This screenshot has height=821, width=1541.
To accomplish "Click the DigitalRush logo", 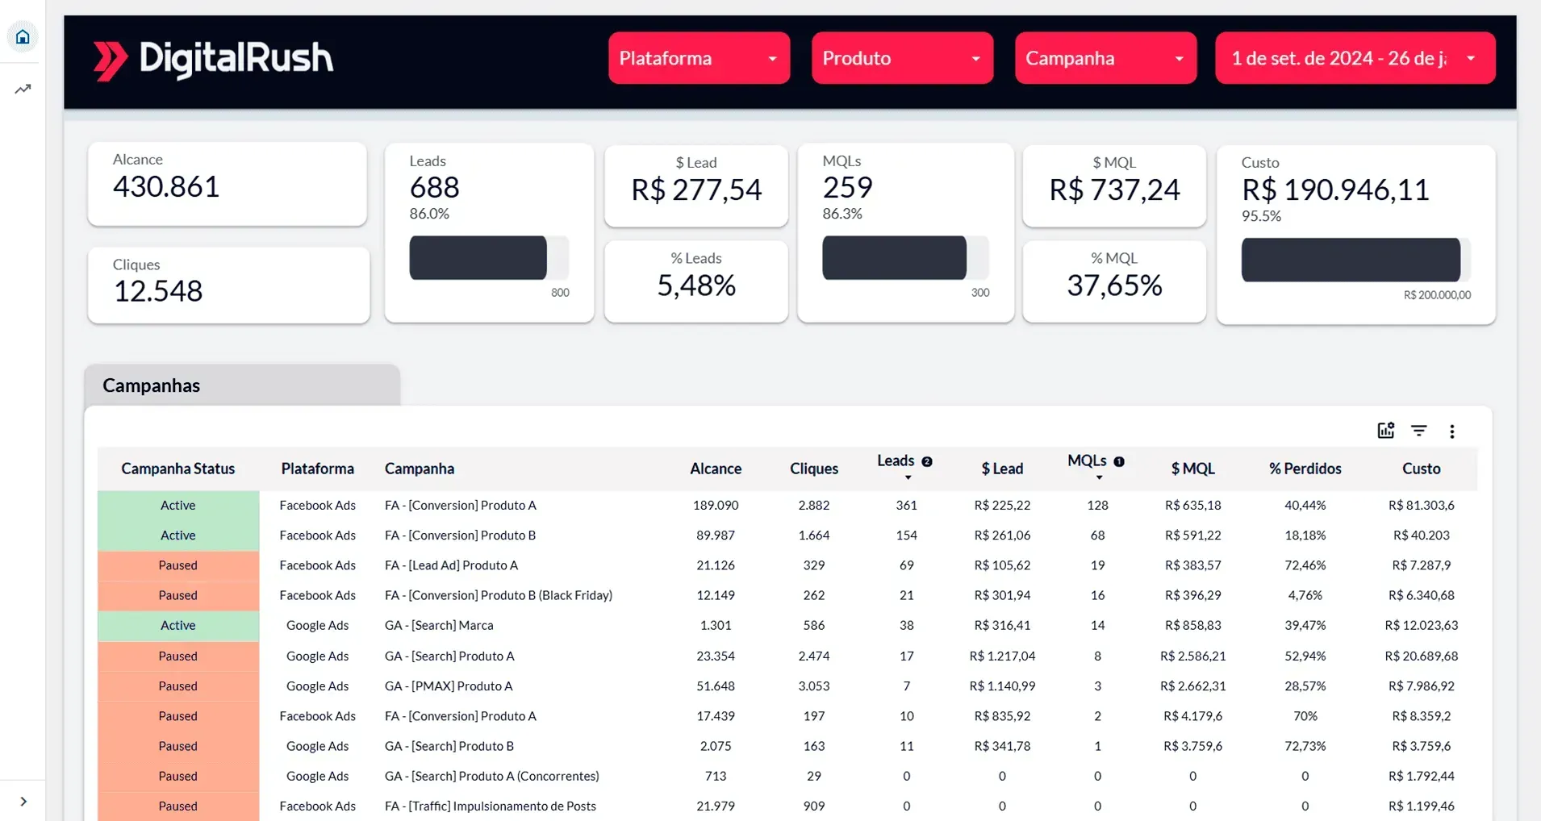I will 213,60.
